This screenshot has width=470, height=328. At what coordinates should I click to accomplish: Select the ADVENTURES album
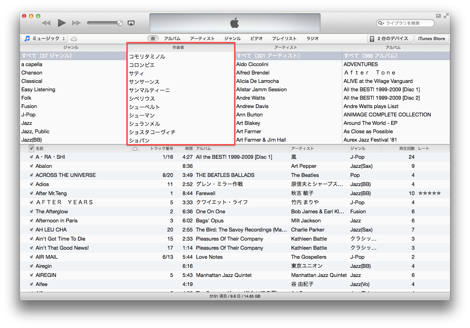[x=396, y=64]
